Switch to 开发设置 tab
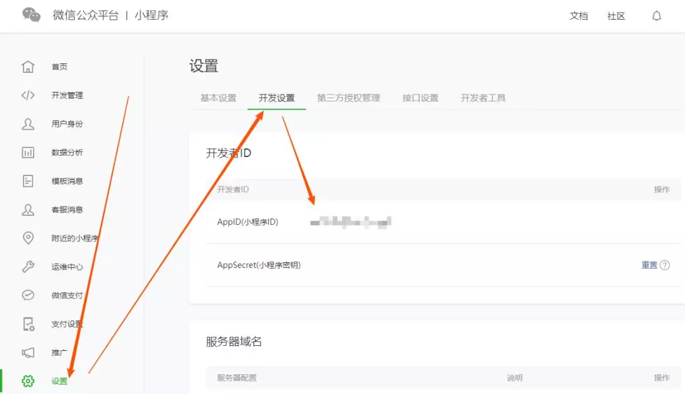Viewport: 685px width, 394px height. click(x=277, y=98)
